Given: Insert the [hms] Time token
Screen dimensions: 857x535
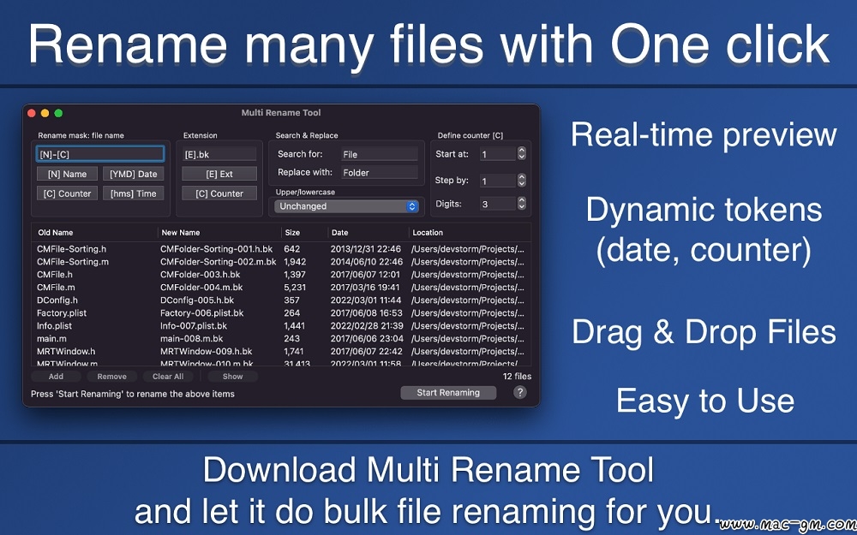Looking at the screenshot, I should (x=134, y=193).
